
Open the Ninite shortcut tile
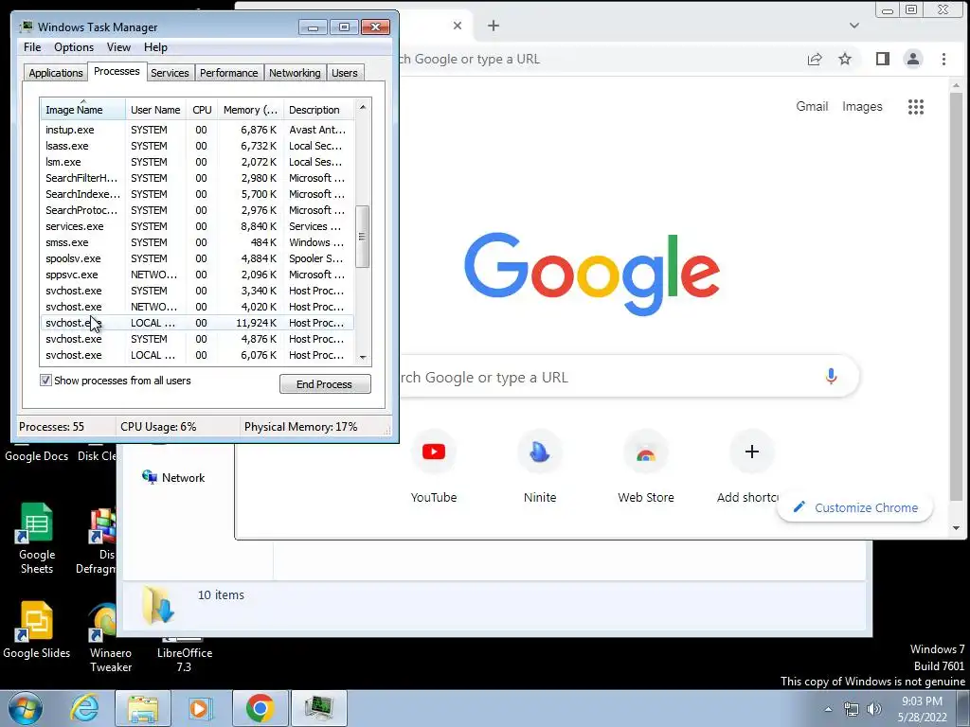[540, 466]
